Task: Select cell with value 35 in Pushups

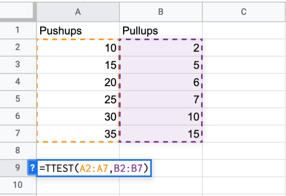Action: (78, 133)
